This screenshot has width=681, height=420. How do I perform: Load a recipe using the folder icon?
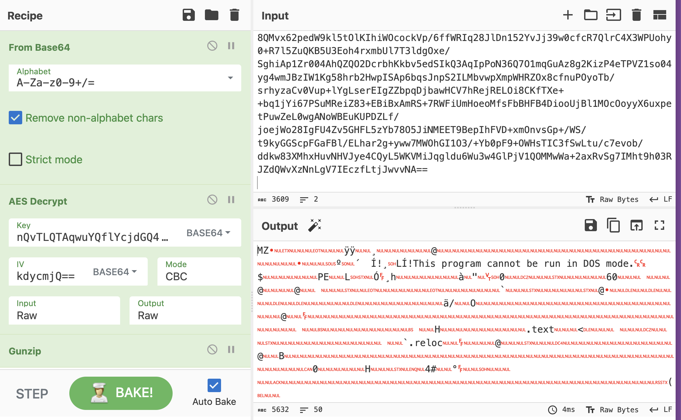click(211, 15)
